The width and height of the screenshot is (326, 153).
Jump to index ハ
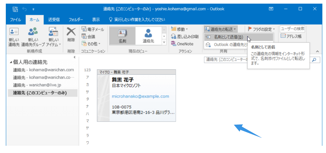[x=87, y=114]
